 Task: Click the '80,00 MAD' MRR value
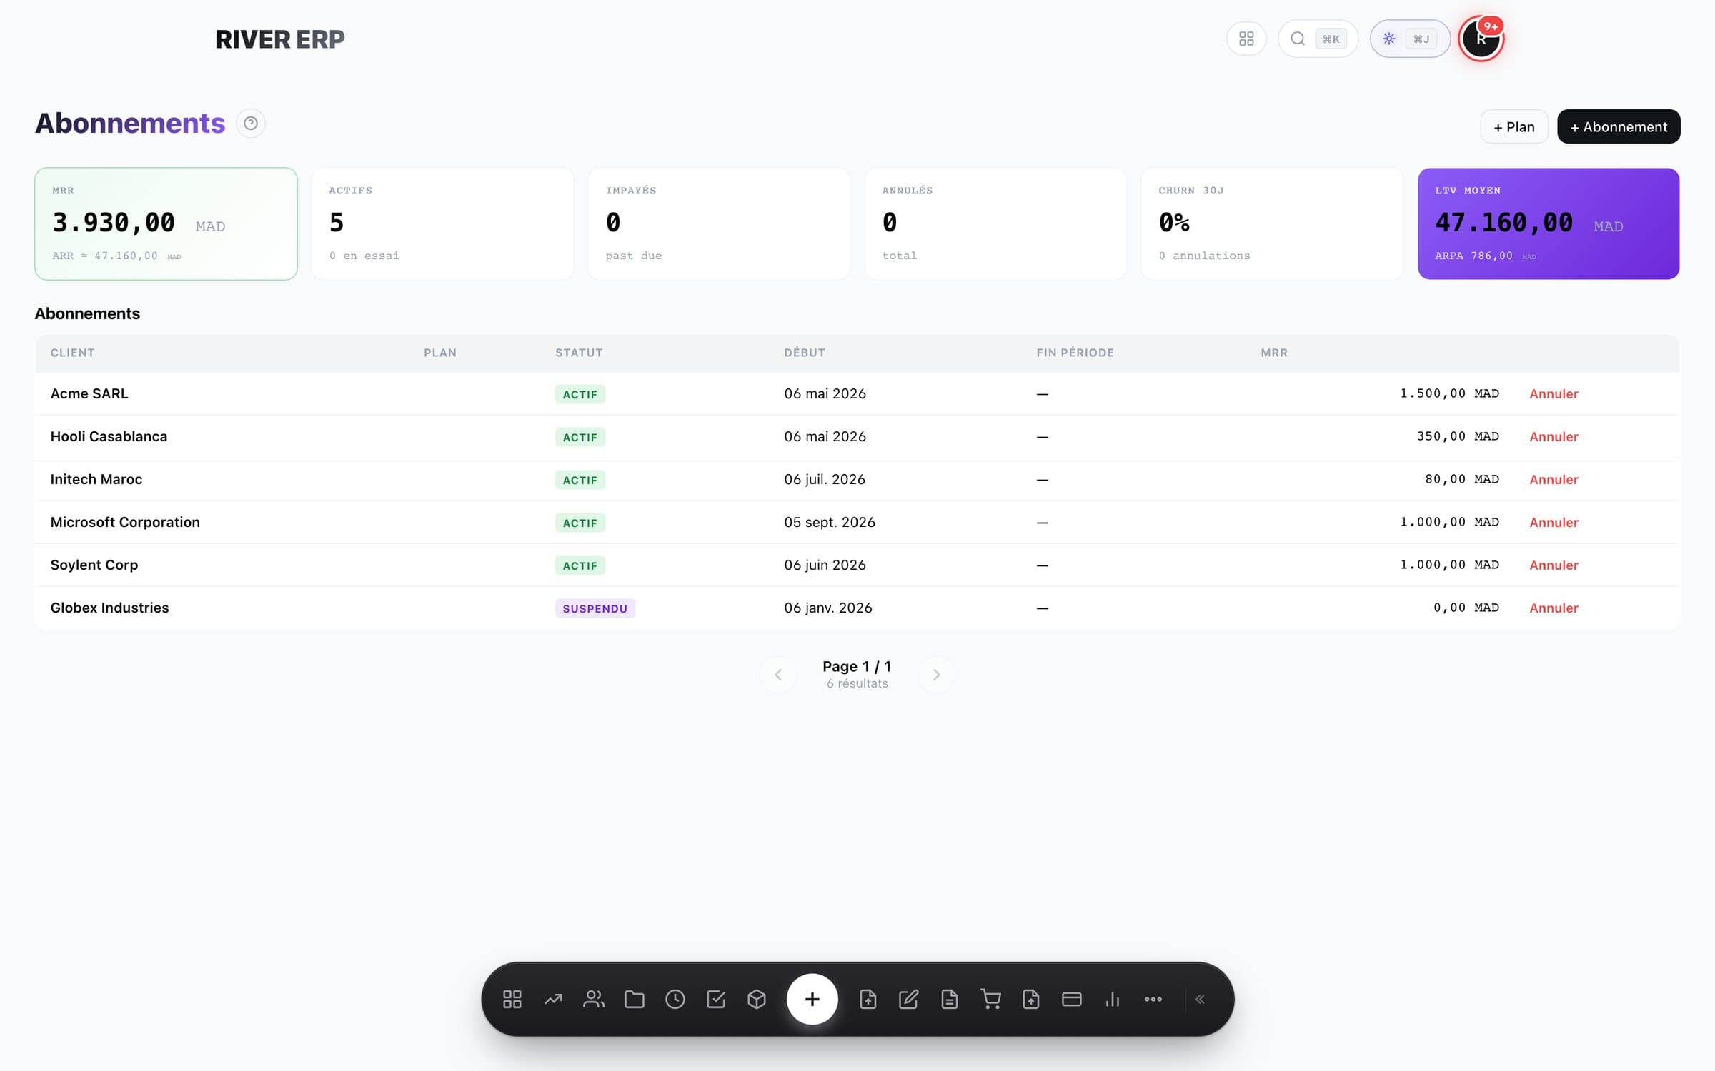[1462, 479]
